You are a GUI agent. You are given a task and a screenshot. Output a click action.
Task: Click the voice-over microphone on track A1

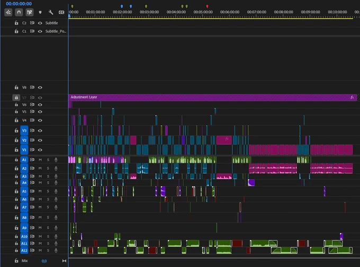(x=56, y=160)
